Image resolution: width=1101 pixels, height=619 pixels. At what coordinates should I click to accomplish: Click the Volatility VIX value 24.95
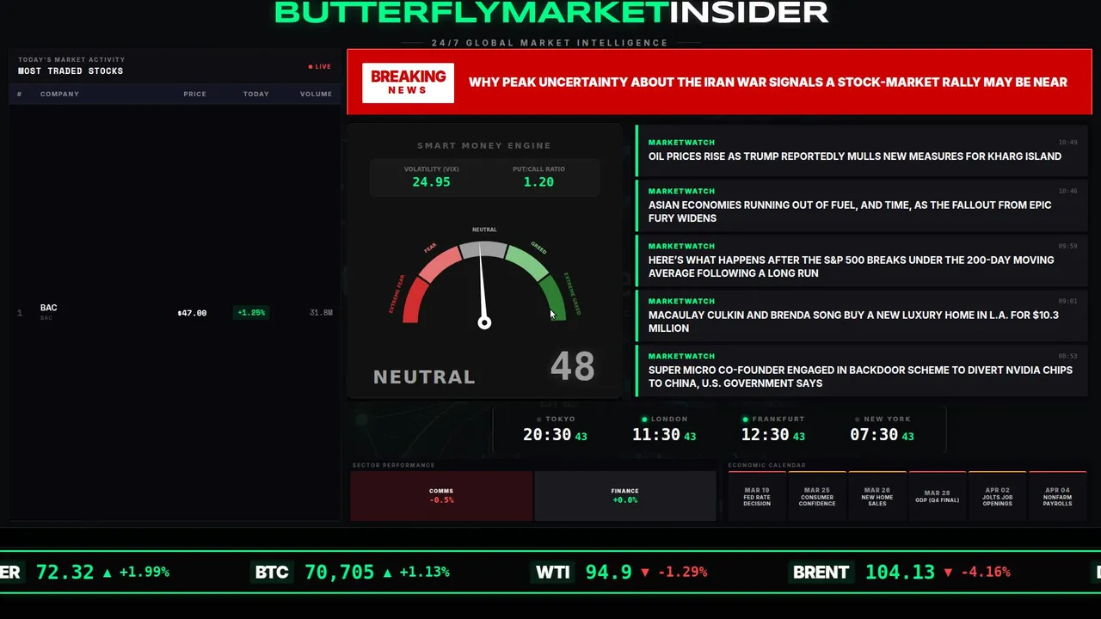tap(431, 182)
